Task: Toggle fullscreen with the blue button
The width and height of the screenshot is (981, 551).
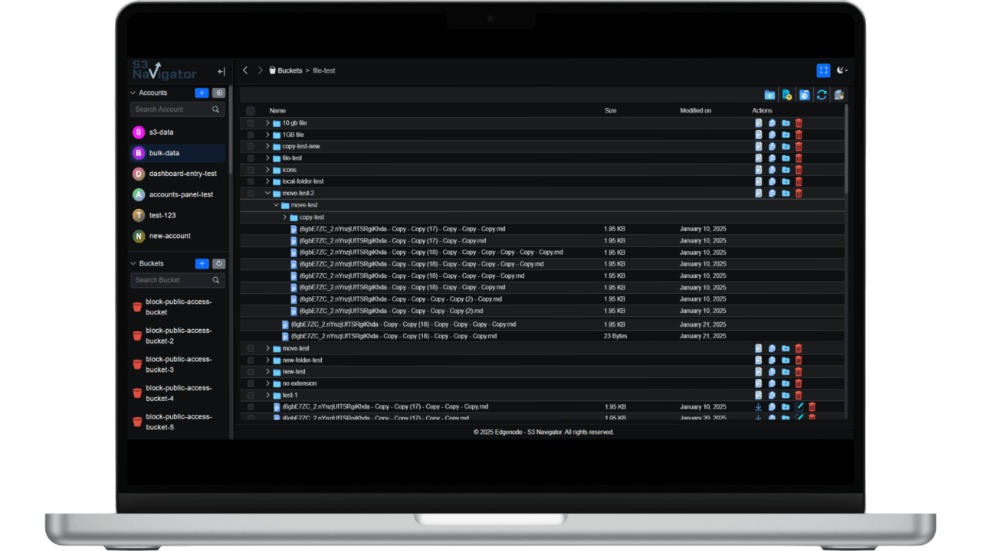Action: click(823, 70)
